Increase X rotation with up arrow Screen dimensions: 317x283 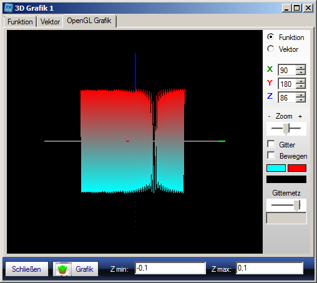(301, 67)
